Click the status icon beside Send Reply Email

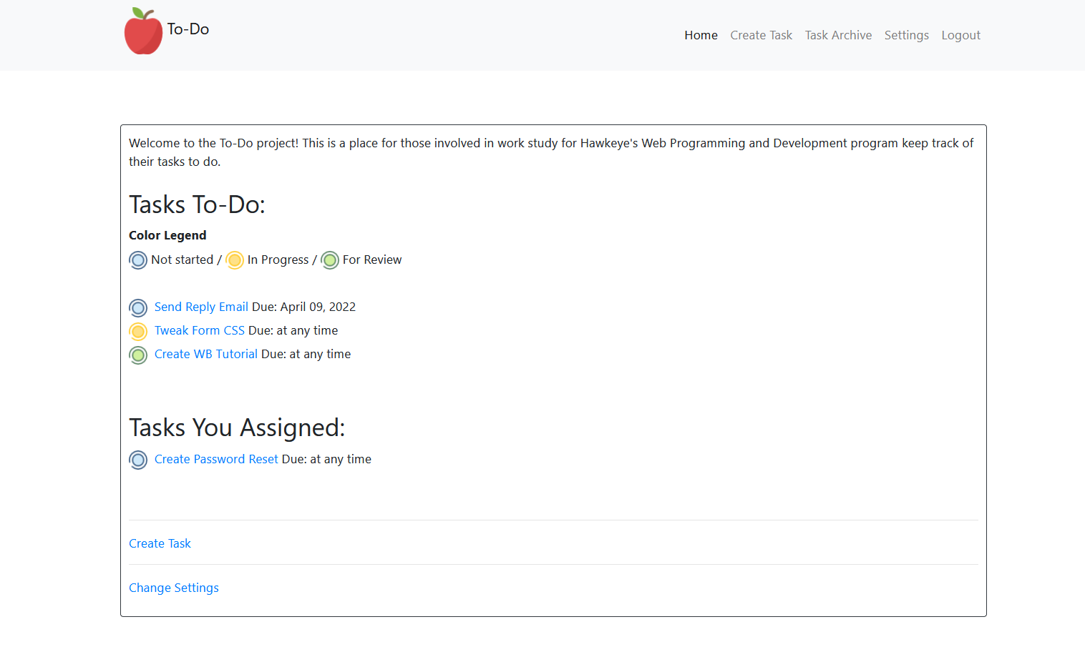point(137,307)
